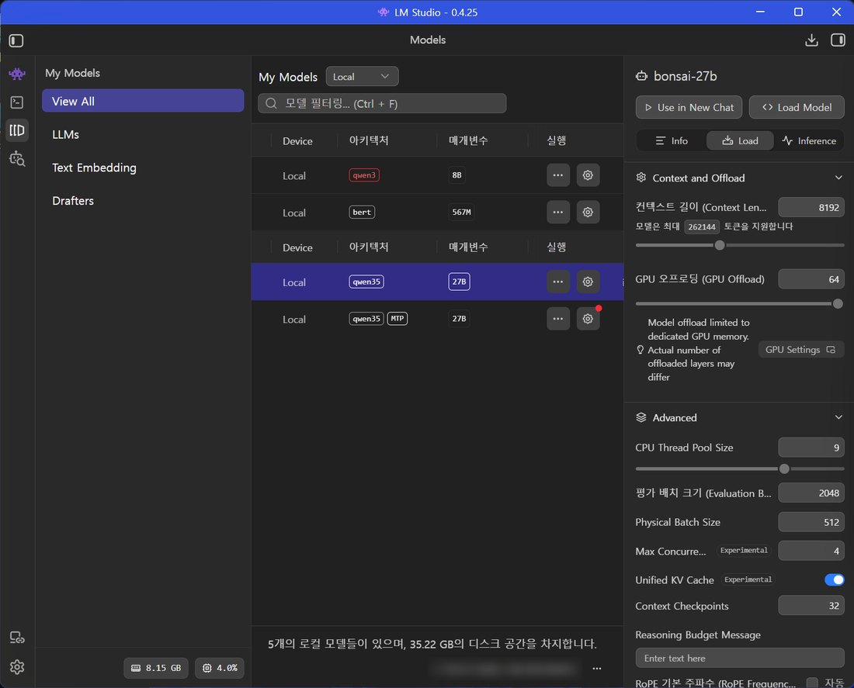This screenshot has width=854, height=688.
Task: Click the CPU Thread Pool Size field
Action: (x=811, y=448)
